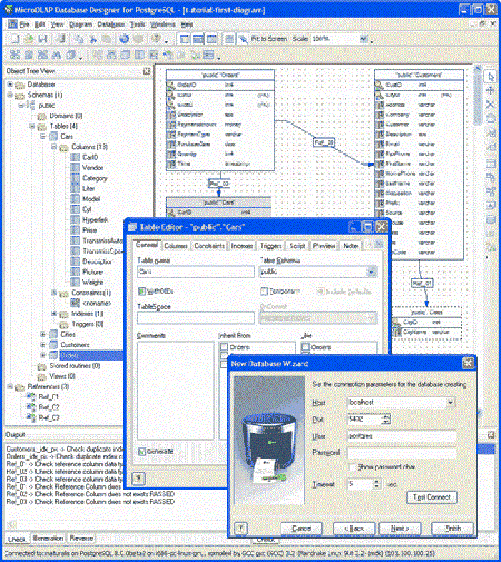Click the Timeout spinner arrows

[376, 484]
